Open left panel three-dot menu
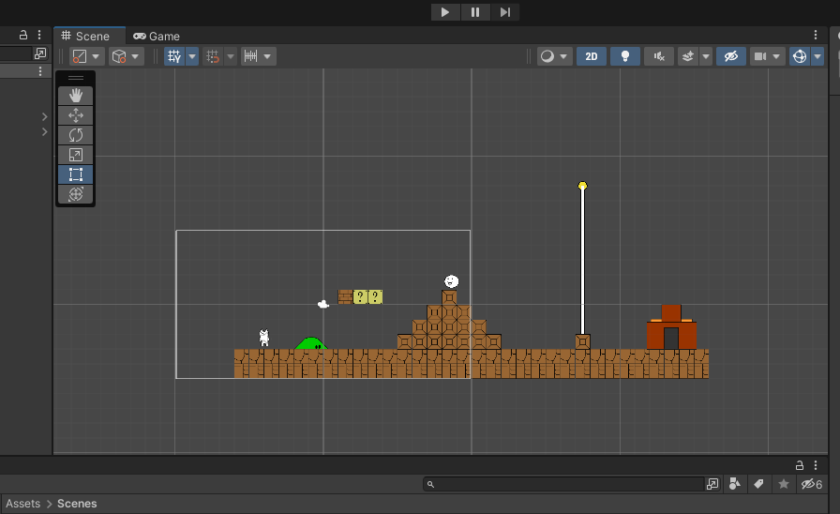Viewport: 840px width, 514px height. (39, 35)
